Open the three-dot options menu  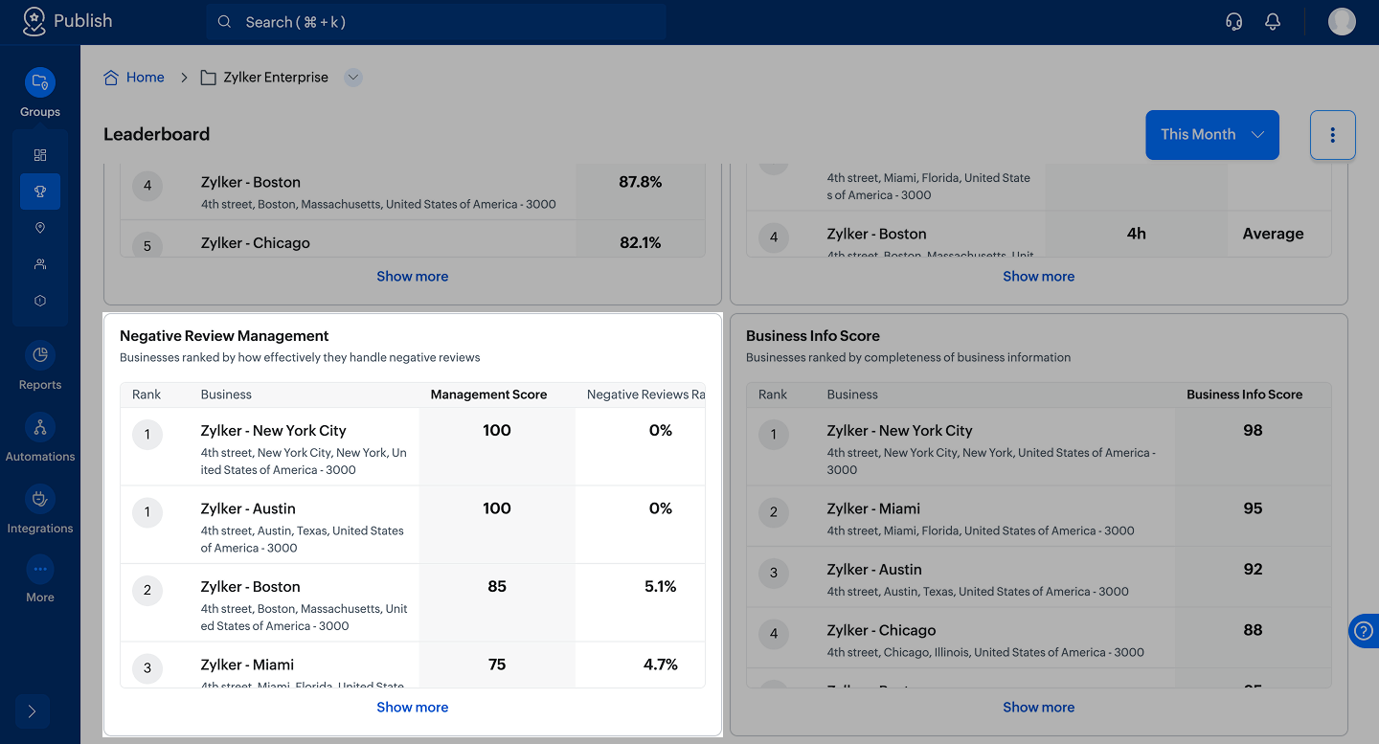1332,135
